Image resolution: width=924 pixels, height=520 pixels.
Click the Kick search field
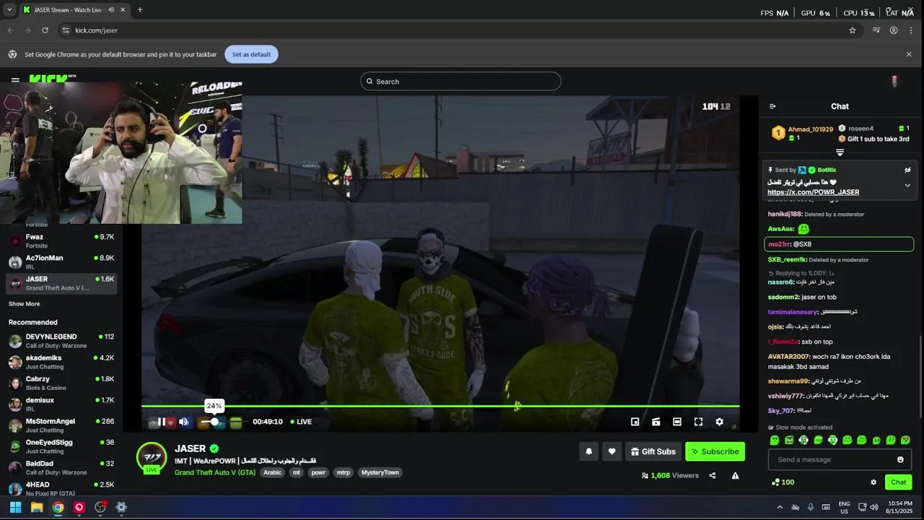pyautogui.click(x=461, y=82)
